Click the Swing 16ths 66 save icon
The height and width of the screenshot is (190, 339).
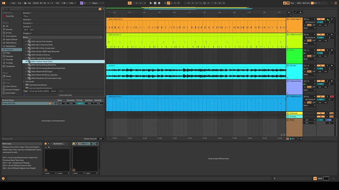click(x=53, y=103)
